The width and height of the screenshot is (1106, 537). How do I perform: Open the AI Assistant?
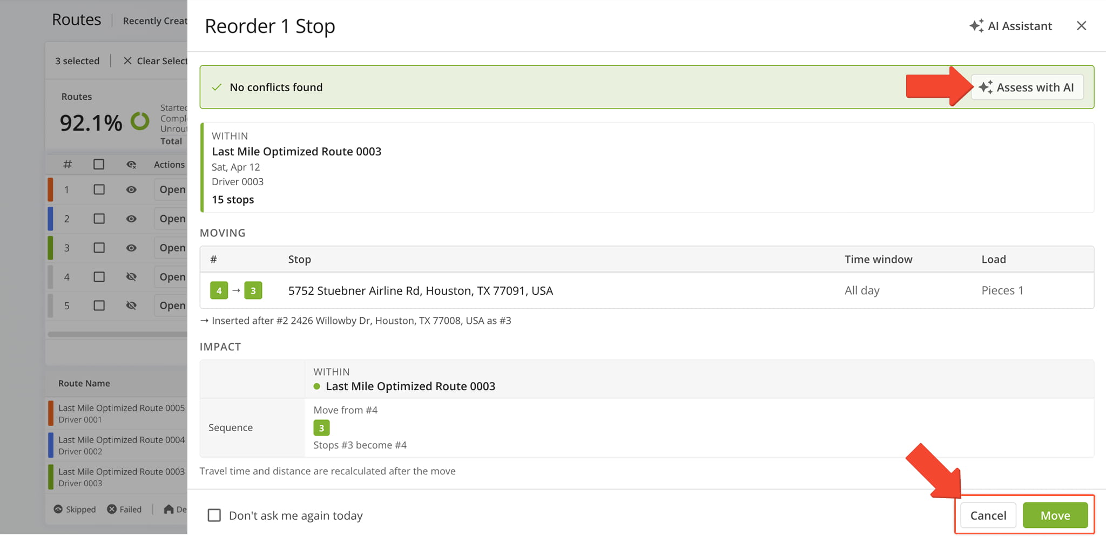pyautogui.click(x=1010, y=26)
